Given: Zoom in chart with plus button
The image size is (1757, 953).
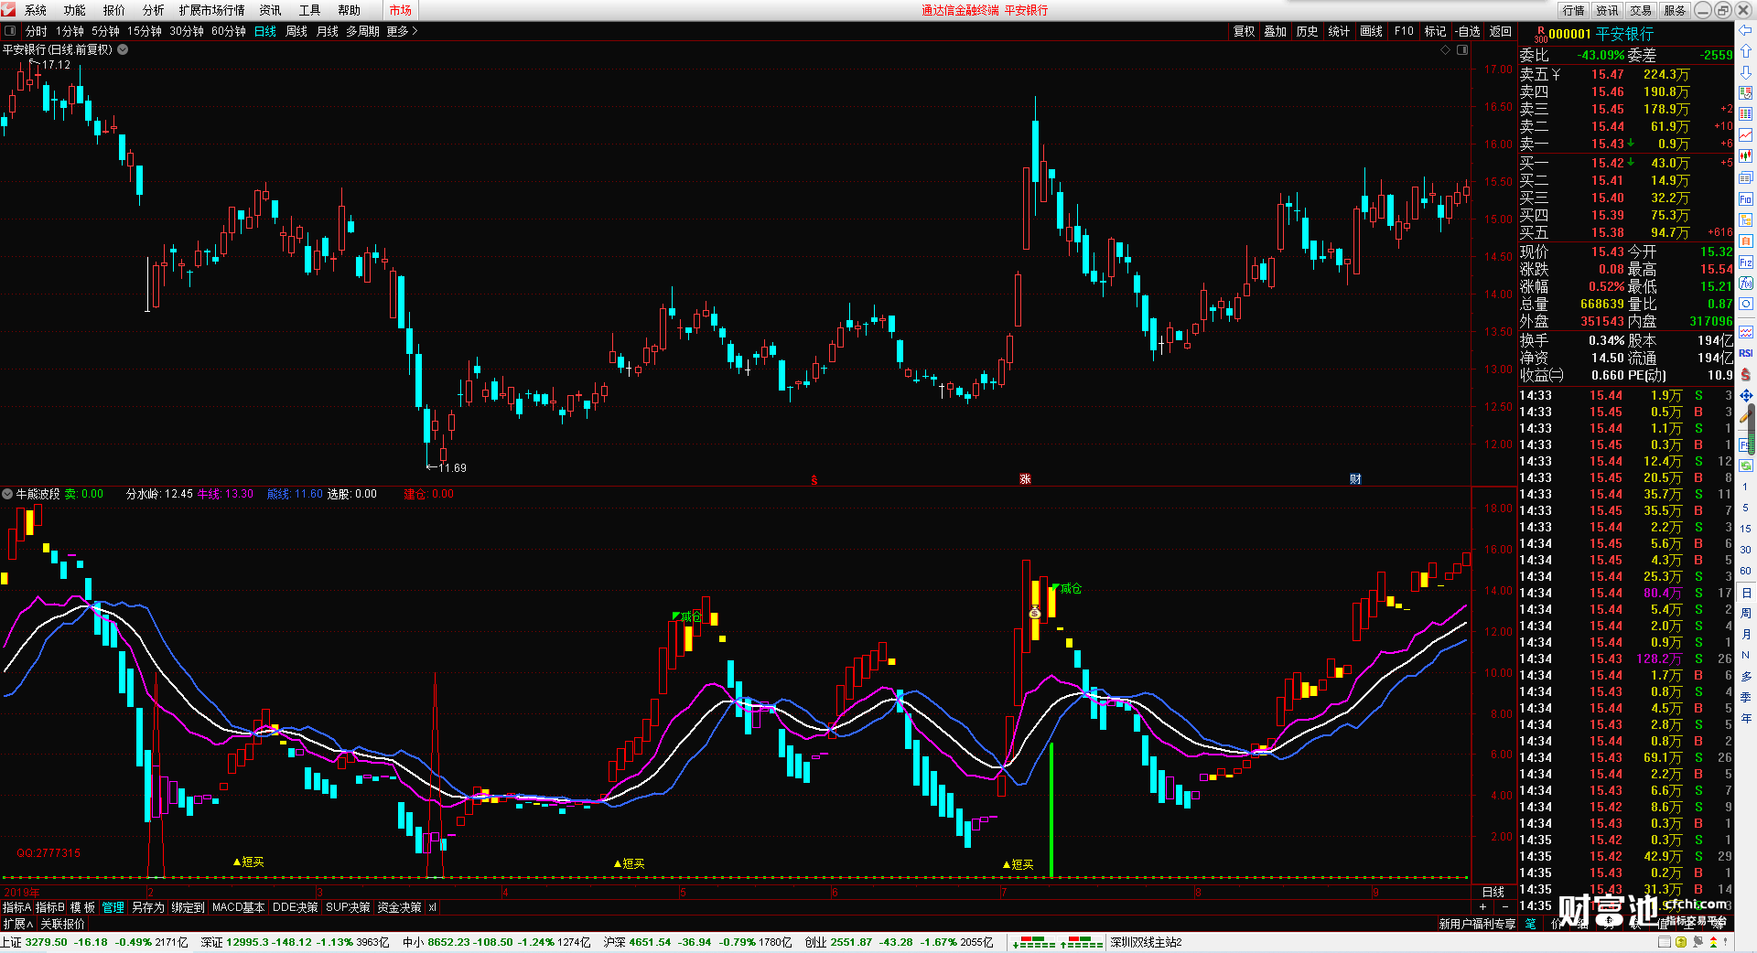Looking at the screenshot, I should (1484, 907).
